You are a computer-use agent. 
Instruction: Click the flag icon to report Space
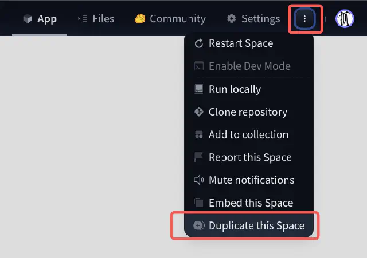tap(199, 157)
